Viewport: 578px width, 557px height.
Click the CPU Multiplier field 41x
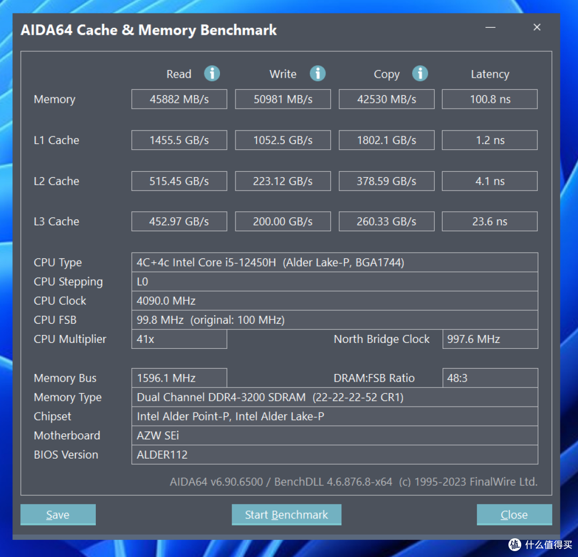(x=179, y=339)
